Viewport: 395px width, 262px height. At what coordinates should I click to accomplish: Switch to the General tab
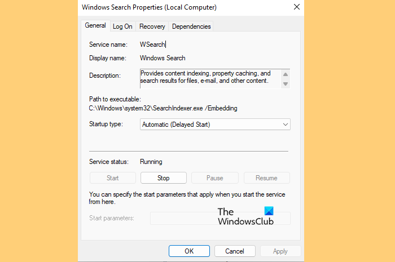[x=95, y=26]
